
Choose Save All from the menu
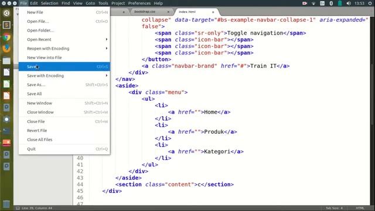click(64, 94)
